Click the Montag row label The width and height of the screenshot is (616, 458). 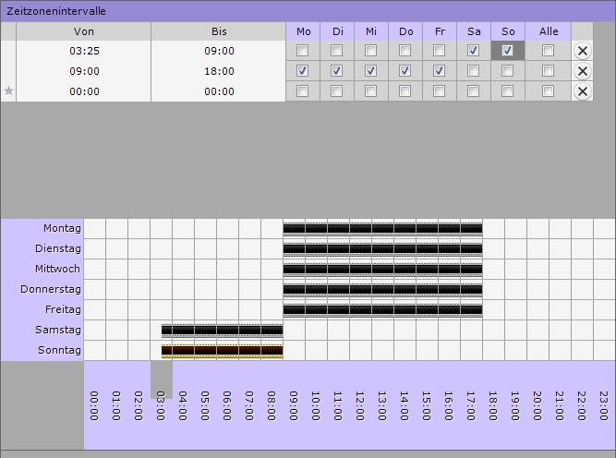point(62,228)
